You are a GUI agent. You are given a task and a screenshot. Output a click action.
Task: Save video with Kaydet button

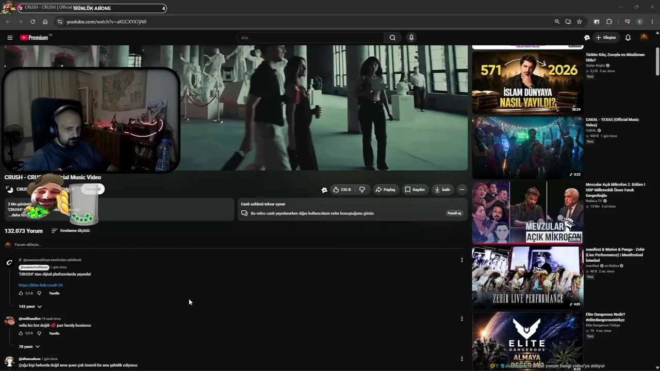pyautogui.click(x=415, y=190)
